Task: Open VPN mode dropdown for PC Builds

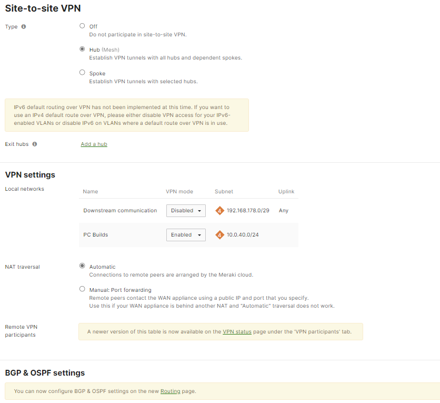Action: click(186, 234)
